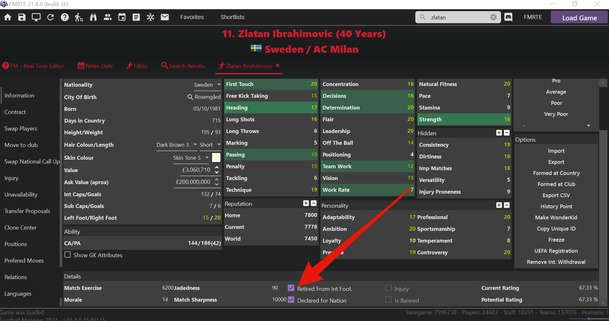Search the City Of Birth magnifier icon

point(190,97)
